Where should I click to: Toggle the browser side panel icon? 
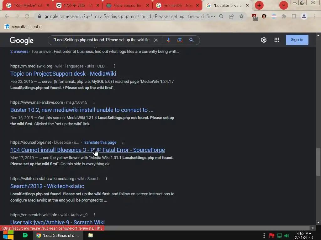tap(294, 16)
